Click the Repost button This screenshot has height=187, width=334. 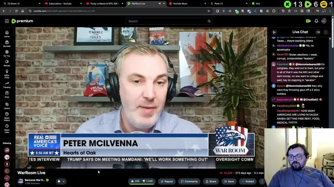166,182
